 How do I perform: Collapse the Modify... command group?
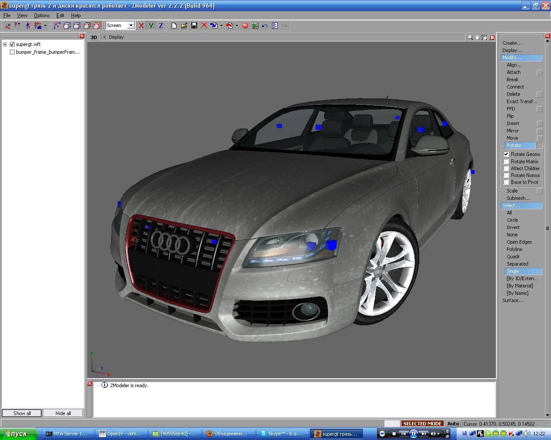tap(521, 58)
